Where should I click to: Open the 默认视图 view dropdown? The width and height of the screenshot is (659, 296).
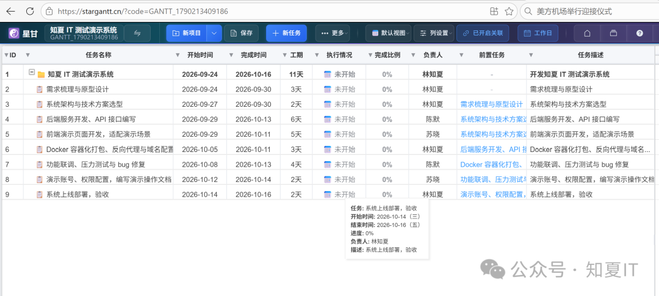coord(388,33)
